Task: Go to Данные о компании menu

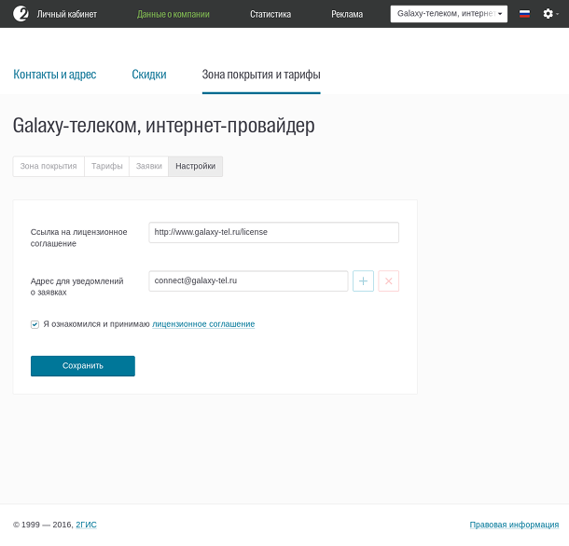Action: pyautogui.click(x=173, y=14)
